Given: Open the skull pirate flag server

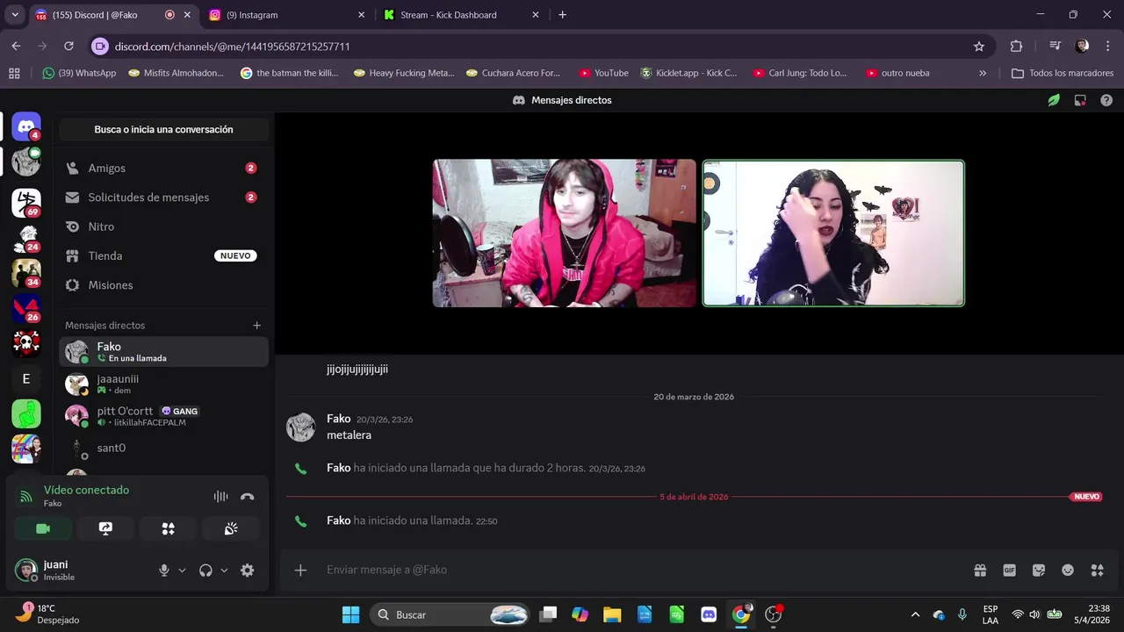Looking at the screenshot, I should [26, 343].
